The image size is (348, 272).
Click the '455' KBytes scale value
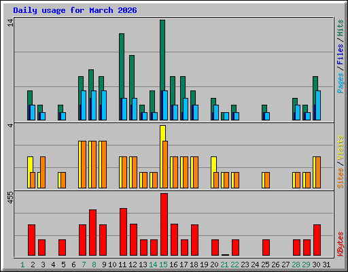tap(10, 197)
